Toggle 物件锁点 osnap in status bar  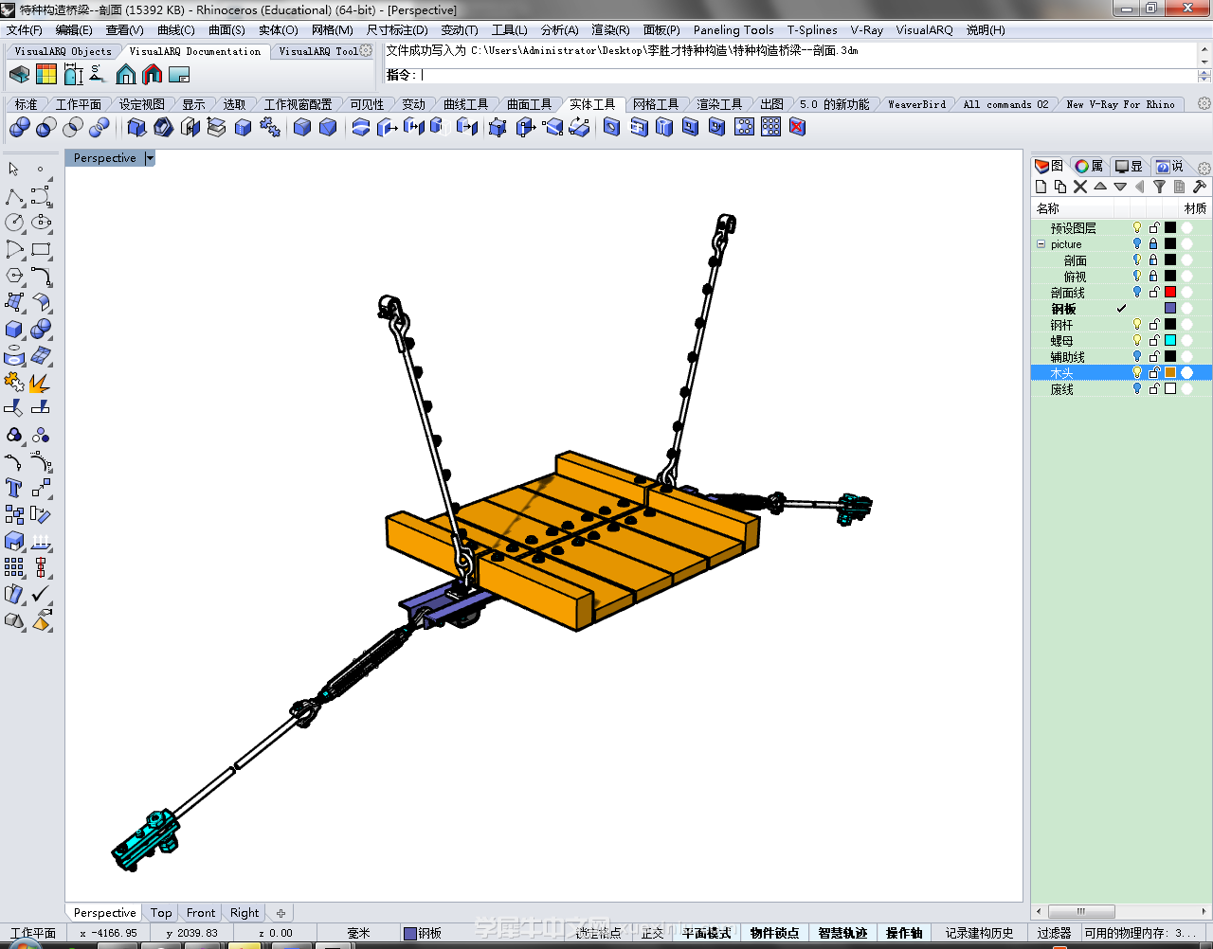pos(774,933)
